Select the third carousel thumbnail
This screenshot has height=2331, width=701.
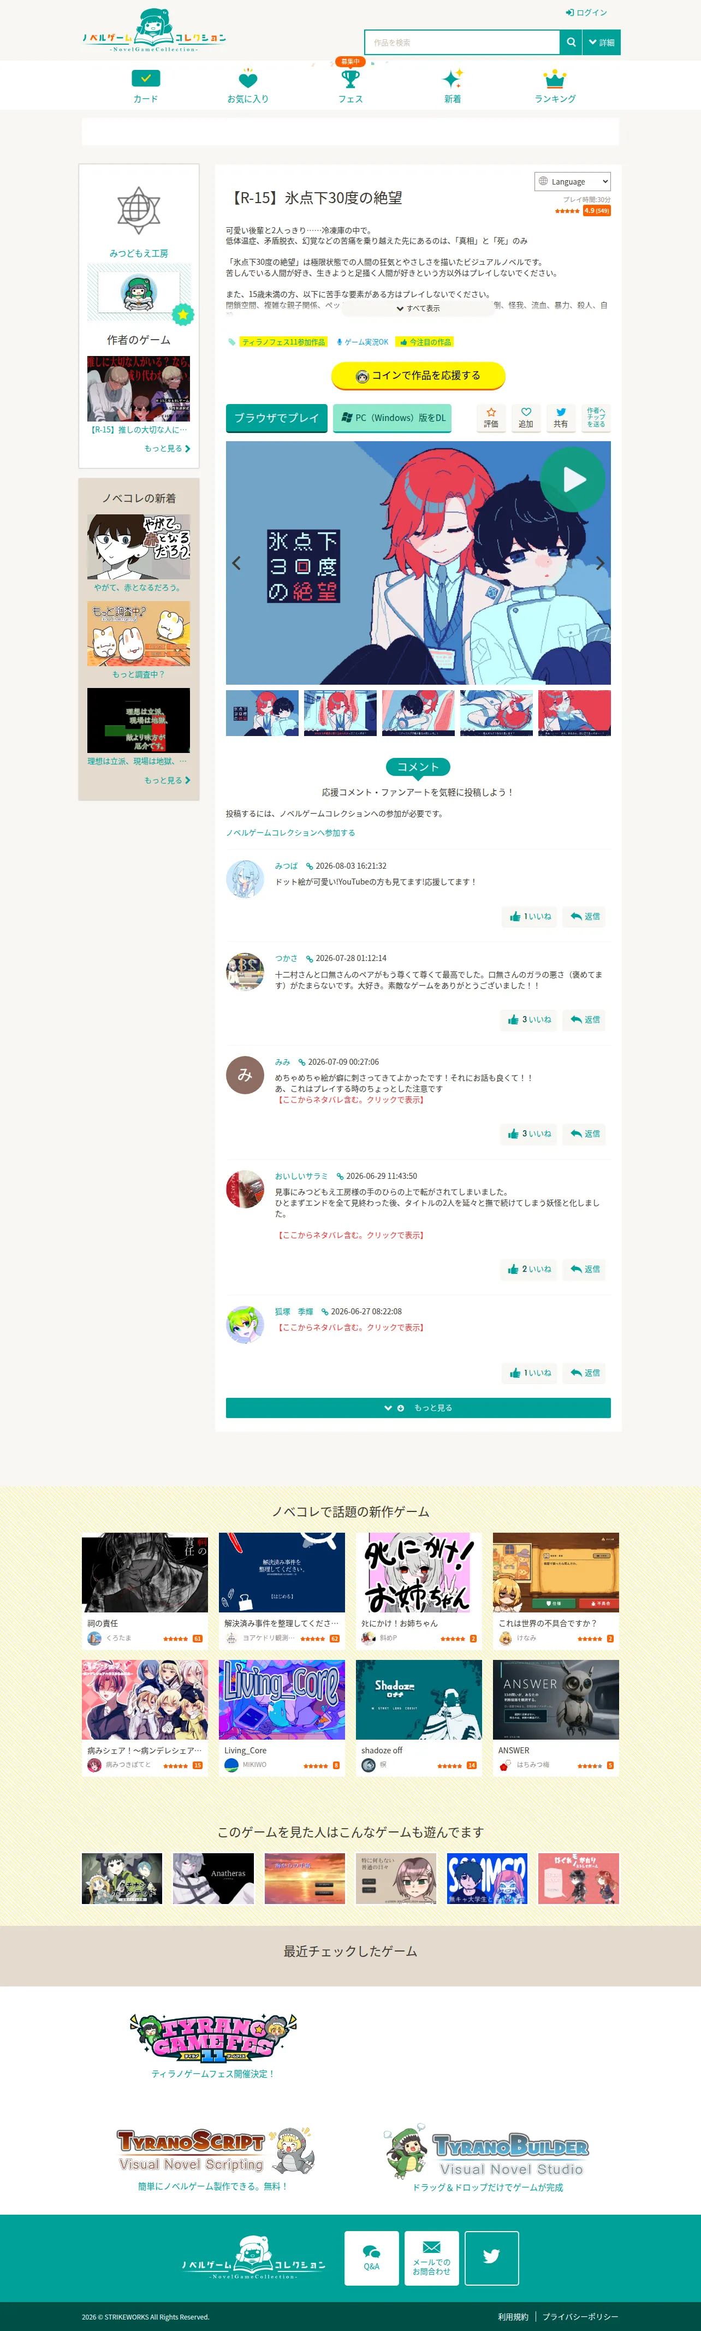tap(418, 713)
